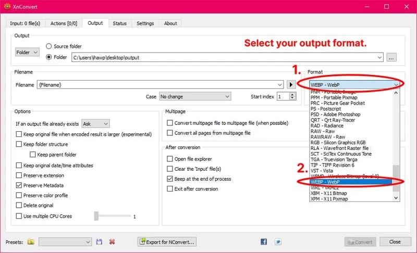417x253 pixels.
Task: Click the Start index input field
Action: point(283,96)
